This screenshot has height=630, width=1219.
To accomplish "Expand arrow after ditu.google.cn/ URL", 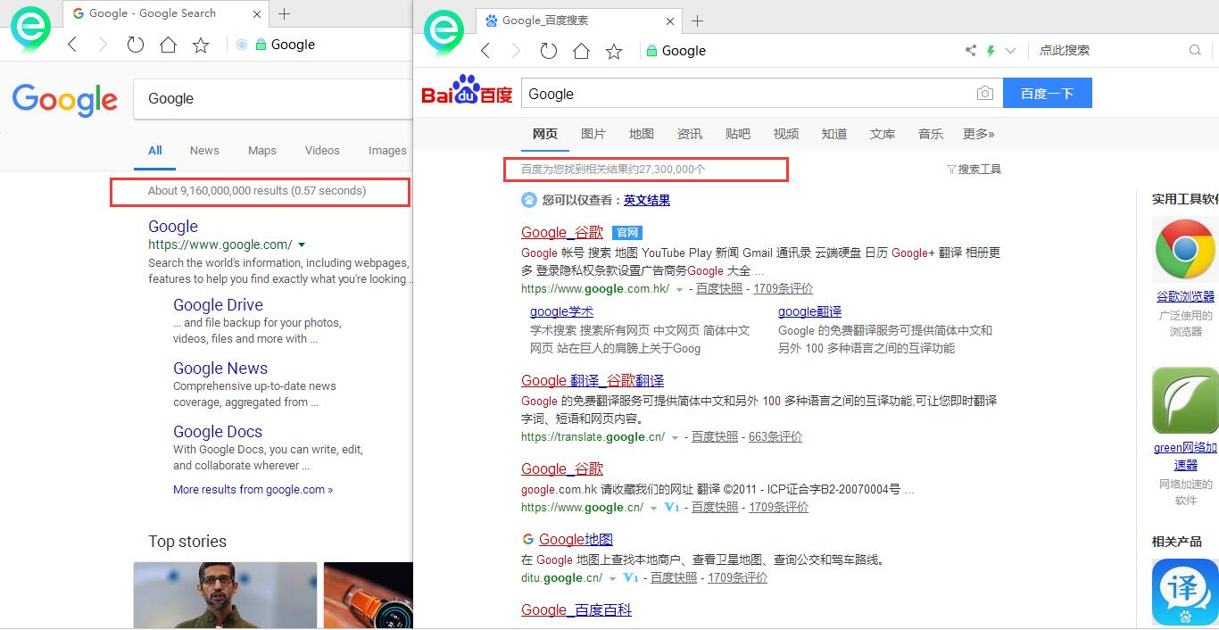I will [x=612, y=578].
